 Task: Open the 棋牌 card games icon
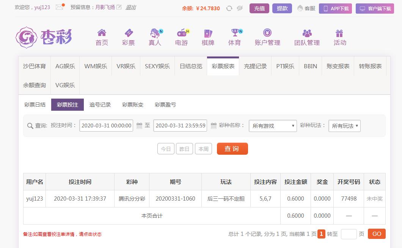click(x=208, y=33)
